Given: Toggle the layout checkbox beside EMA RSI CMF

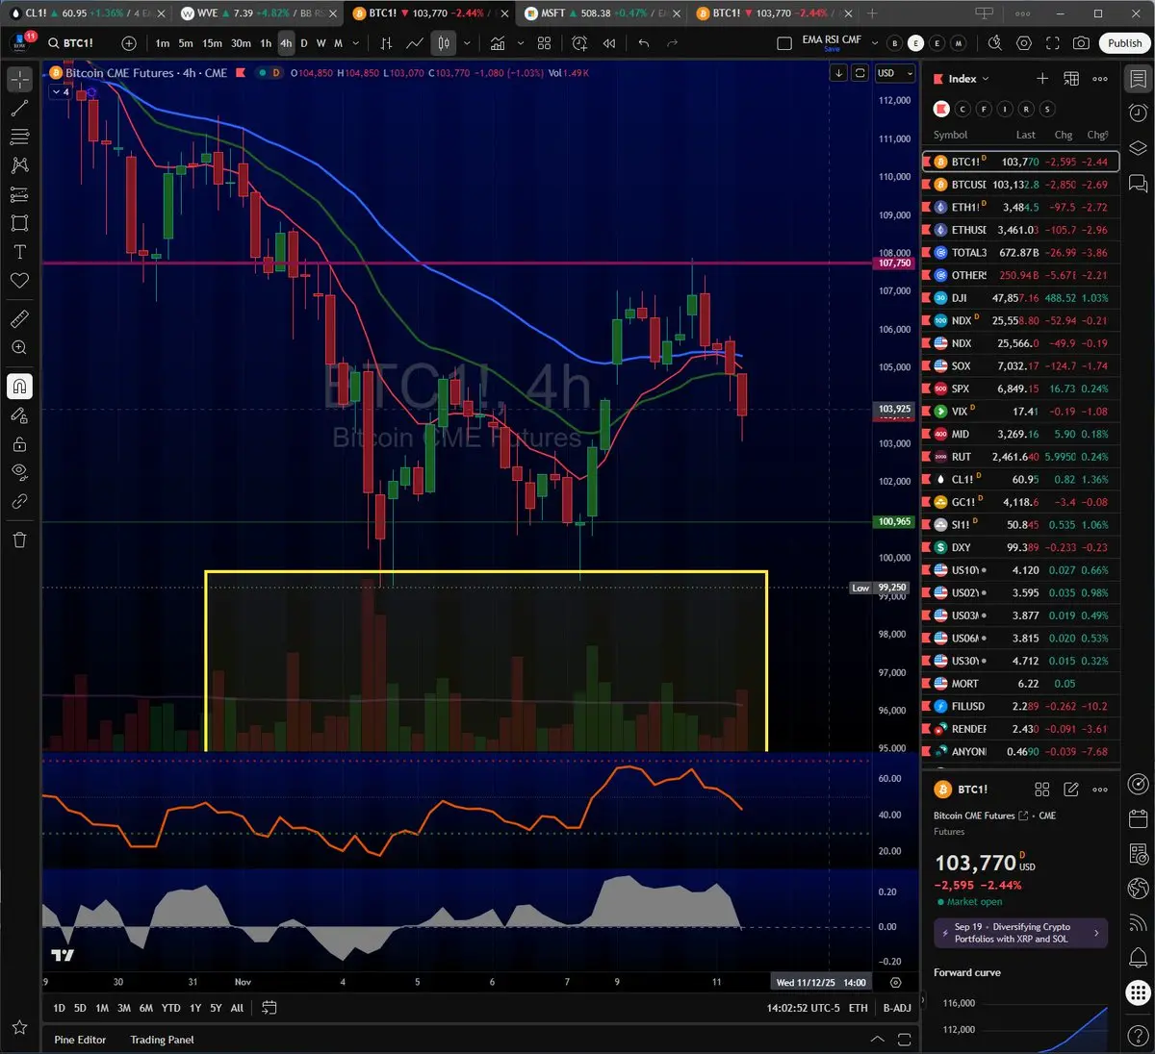Looking at the screenshot, I should tap(784, 43).
